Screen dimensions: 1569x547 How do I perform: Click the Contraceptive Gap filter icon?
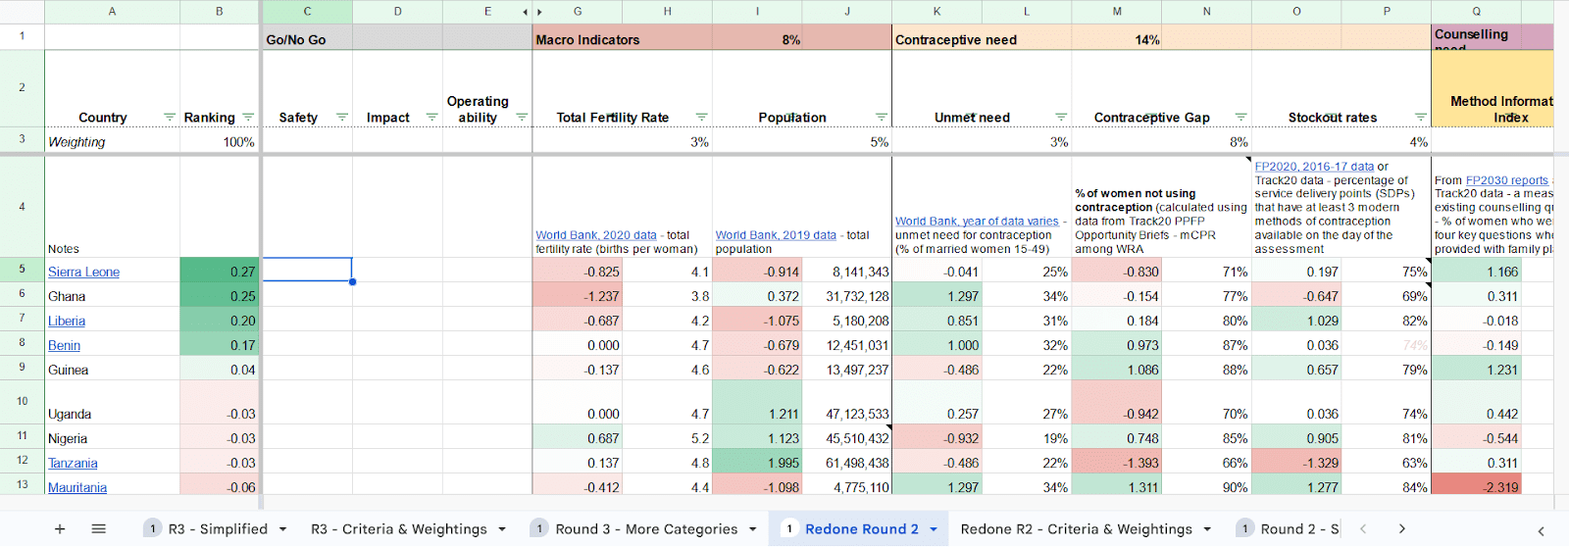tap(1240, 118)
